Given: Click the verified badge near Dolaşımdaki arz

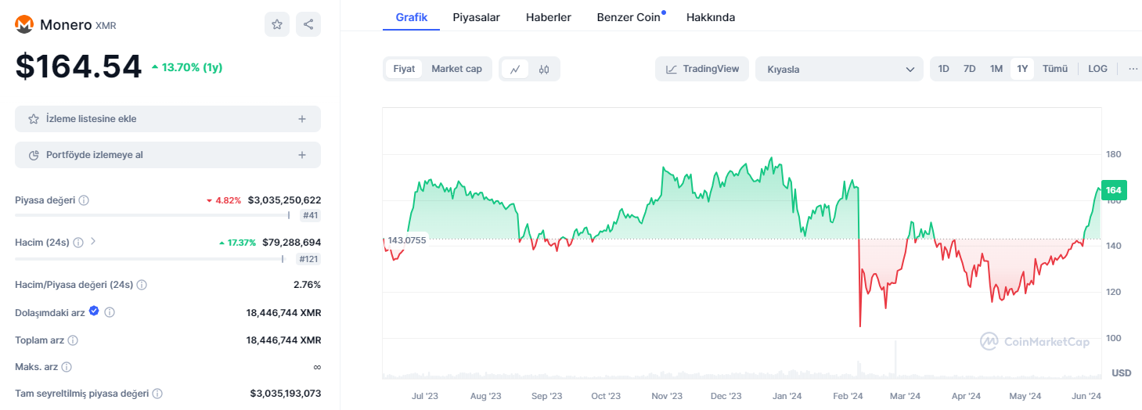Looking at the screenshot, I should coord(94,311).
